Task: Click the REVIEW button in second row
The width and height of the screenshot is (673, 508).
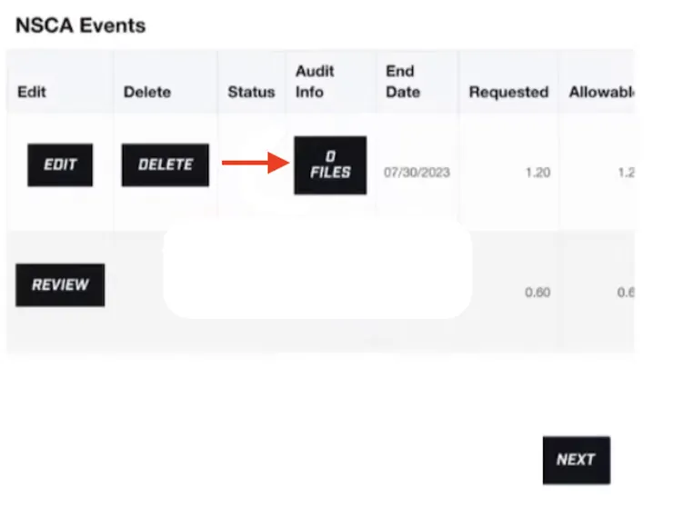Action: (x=60, y=284)
